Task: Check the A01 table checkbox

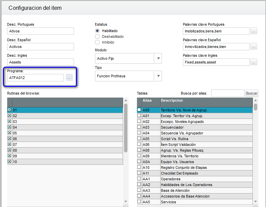Action: [x=139, y=115]
